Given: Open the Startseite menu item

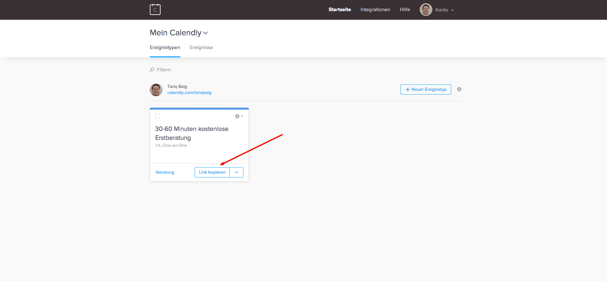Looking at the screenshot, I should (x=340, y=10).
